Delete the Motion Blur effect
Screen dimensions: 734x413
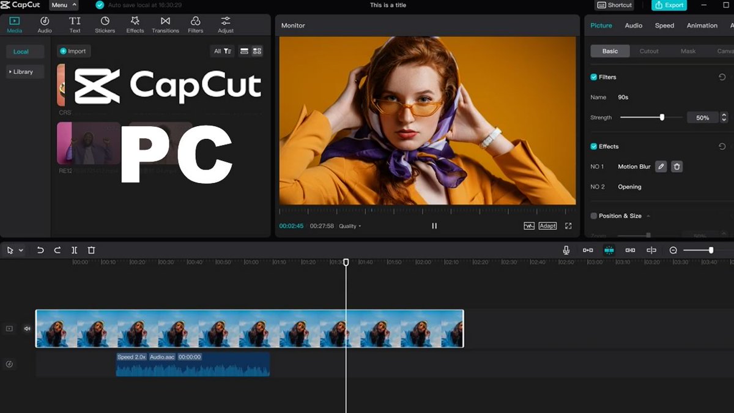[677, 166]
